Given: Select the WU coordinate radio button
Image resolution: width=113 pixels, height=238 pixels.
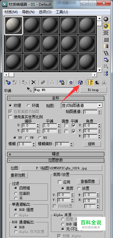Looking at the screenshot, I should pyautogui.click(x=40, y=138).
